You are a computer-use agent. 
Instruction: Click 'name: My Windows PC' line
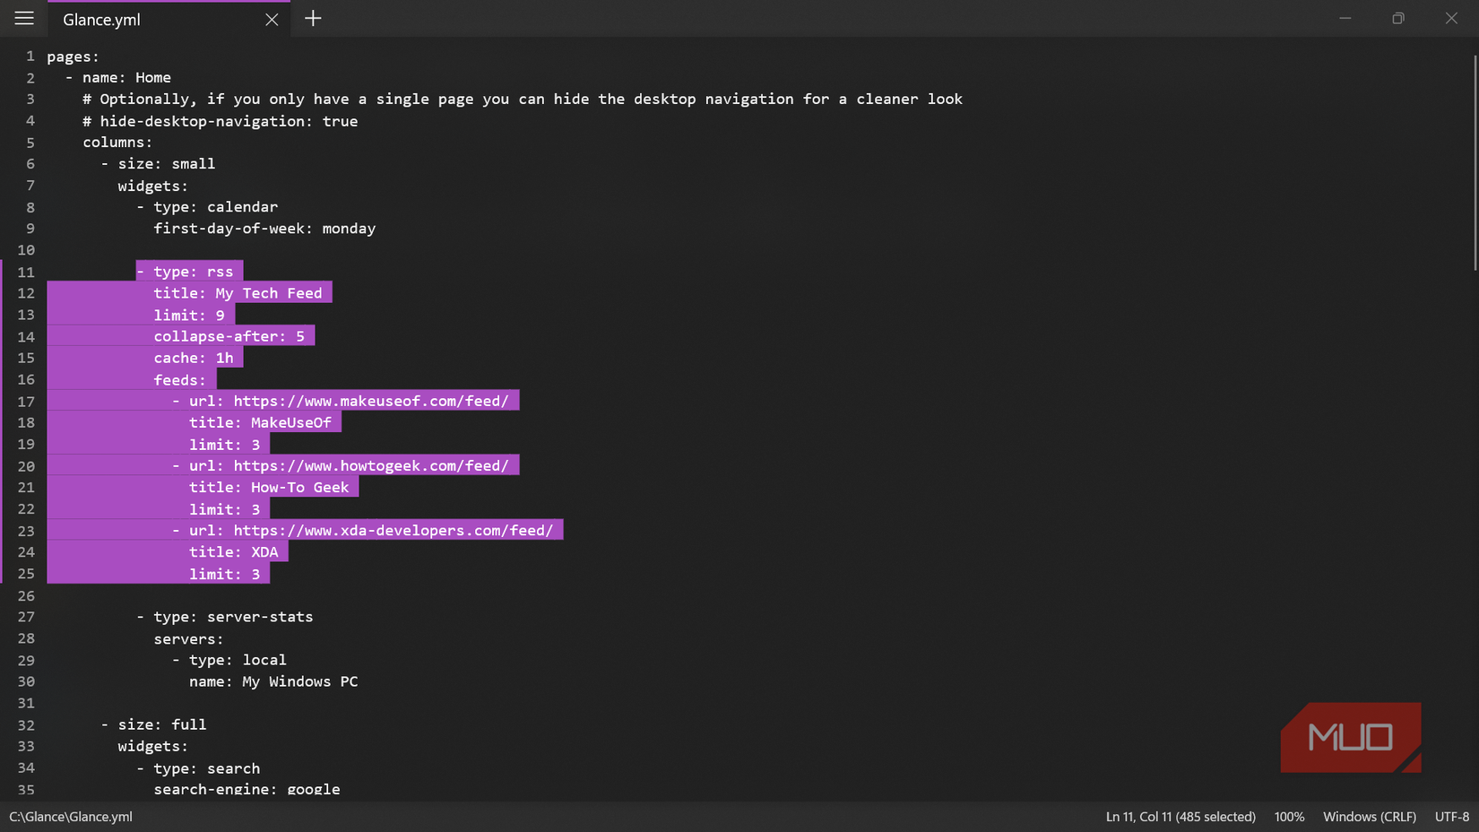point(273,681)
